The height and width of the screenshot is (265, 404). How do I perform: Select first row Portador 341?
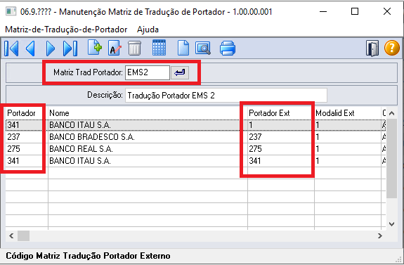(x=27, y=125)
